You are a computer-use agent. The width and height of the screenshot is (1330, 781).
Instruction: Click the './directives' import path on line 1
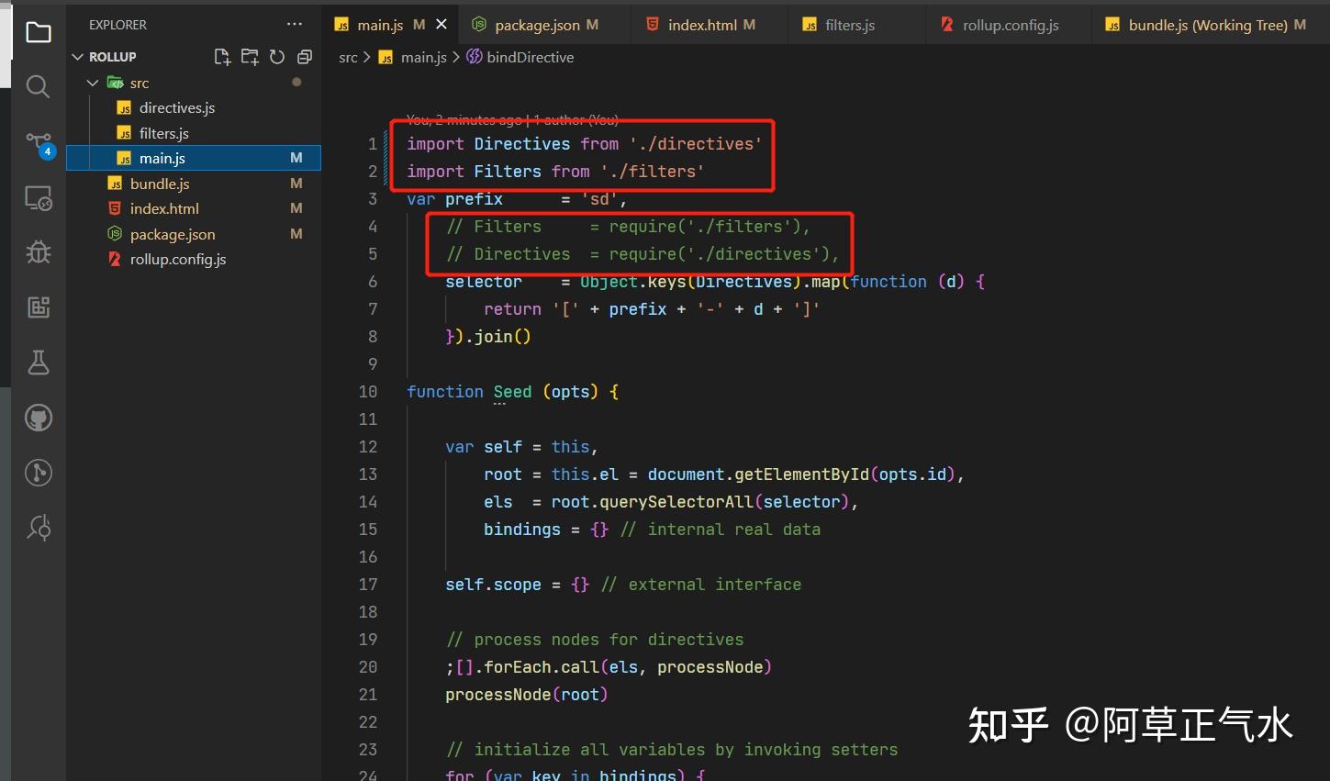pos(696,144)
